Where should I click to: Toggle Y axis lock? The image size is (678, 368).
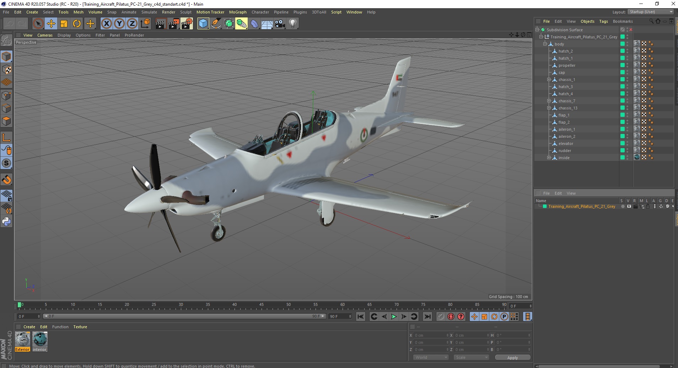tap(119, 24)
